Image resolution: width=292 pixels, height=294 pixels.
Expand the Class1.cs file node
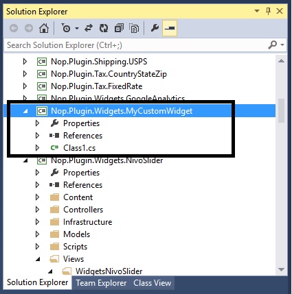coord(37,148)
